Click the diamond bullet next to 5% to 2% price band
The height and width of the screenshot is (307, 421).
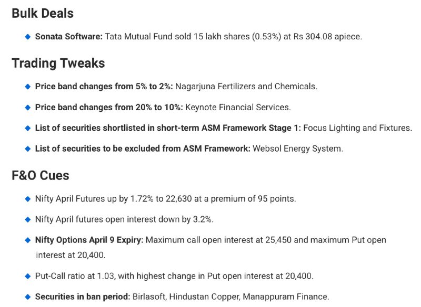pyautogui.click(x=28, y=87)
